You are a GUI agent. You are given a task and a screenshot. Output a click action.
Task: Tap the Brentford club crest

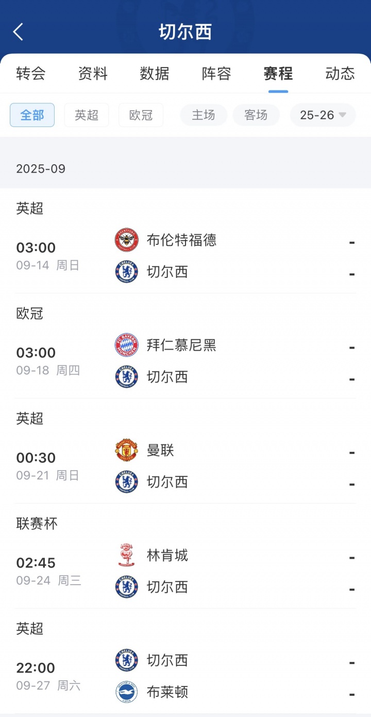(126, 240)
